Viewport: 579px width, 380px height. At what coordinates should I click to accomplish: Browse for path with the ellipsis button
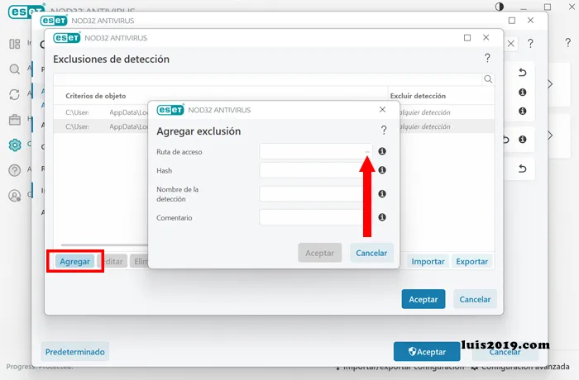366,152
